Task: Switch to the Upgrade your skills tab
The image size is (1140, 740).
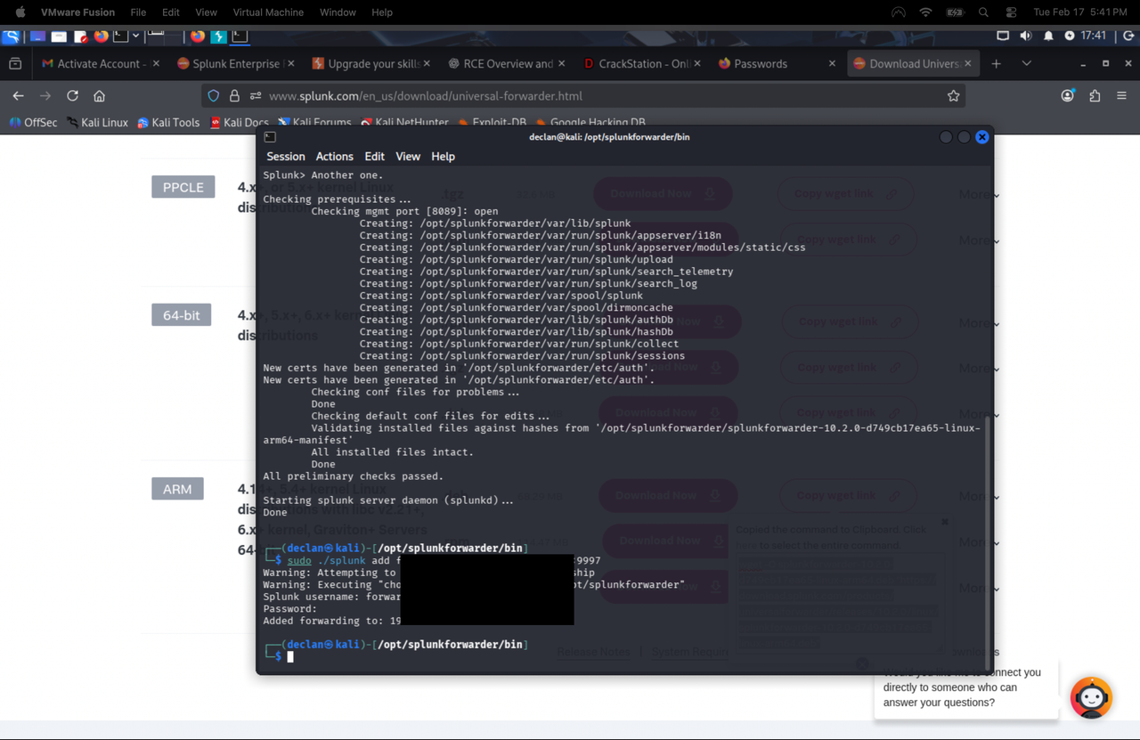Action: [371, 64]
